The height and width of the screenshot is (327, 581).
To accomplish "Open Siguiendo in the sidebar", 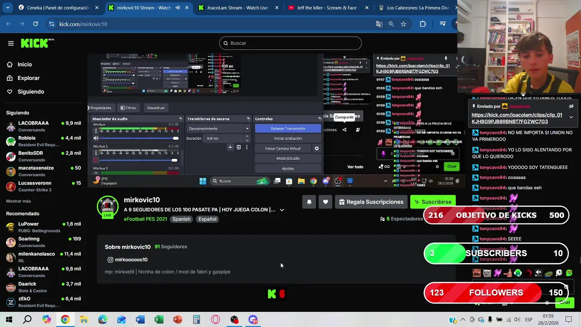I will coord(25,92).
